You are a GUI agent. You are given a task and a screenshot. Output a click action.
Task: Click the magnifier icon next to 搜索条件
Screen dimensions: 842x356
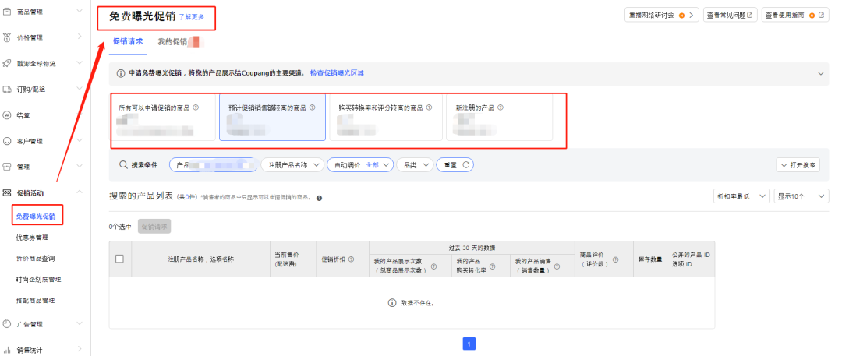click(123, 165)
